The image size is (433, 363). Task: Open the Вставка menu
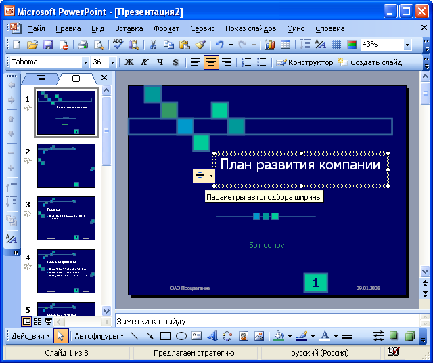129,28
